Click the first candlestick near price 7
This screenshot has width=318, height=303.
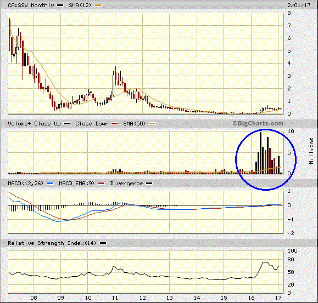pos(9,35)
